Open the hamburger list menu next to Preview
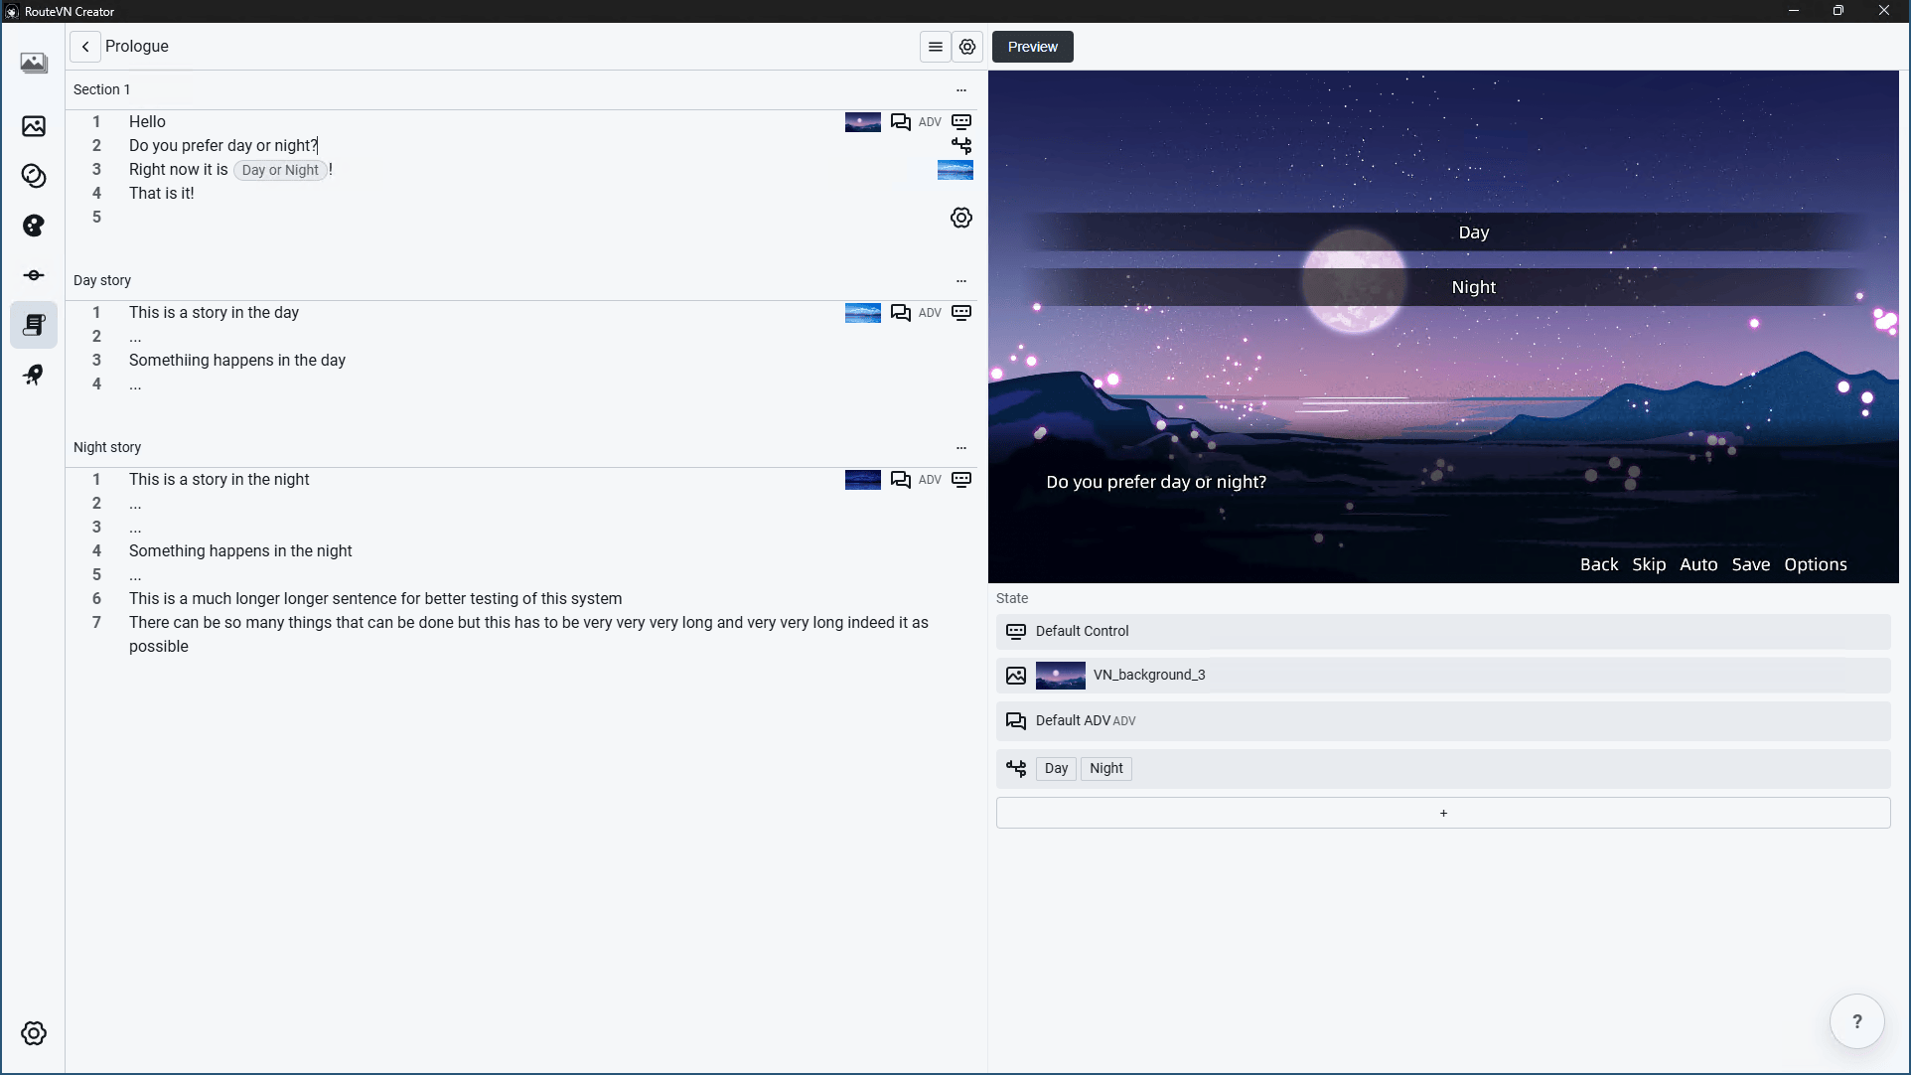Image resolution: width=1911 pixels, height=1075 pixels. [936, 47]
